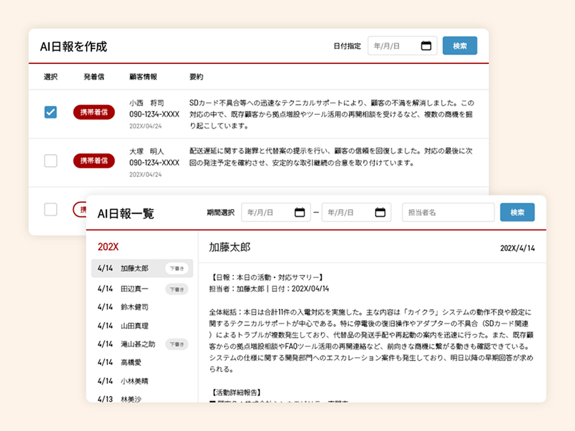The width and height of the screenshot is (575, 431).
Task: Click the period end date field
Action: (x=357, y=212)
